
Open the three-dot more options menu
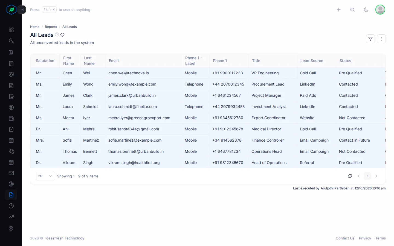tap(381, 39)
